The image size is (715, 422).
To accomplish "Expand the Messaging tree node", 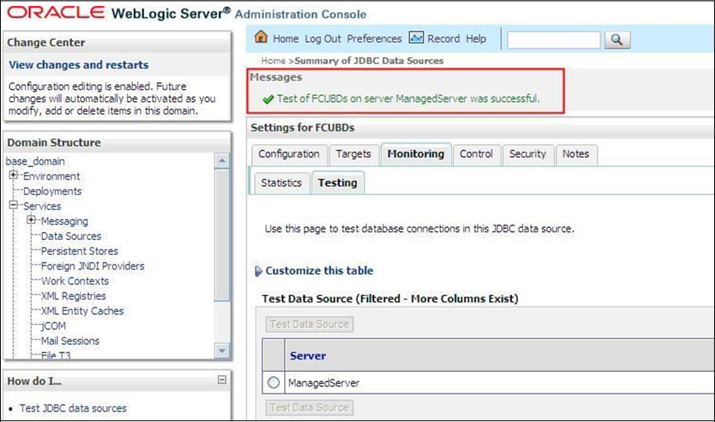I will [x=31, y=220].
